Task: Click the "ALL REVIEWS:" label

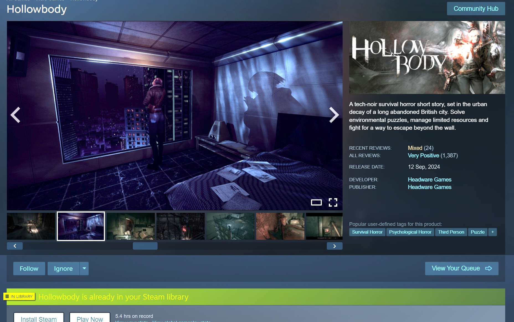Action: 365,155
